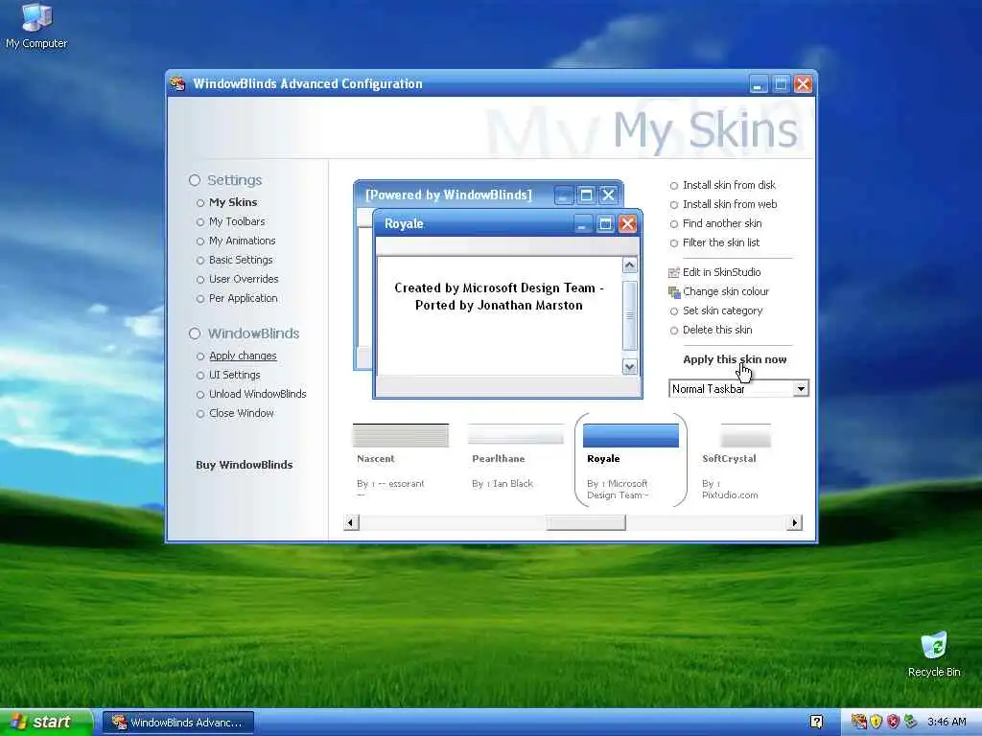The width and height of the screenshot is (982, 736).
Task: Click the skin list horizontal scrollbar thumb
Action: pos(586,522)
